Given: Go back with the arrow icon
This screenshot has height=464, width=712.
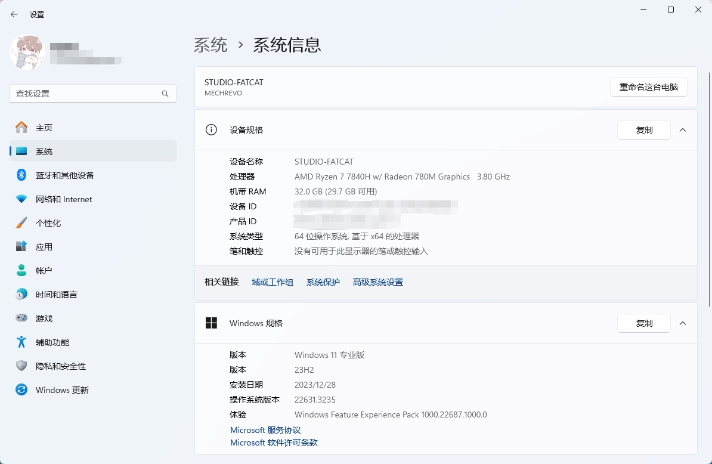Looking at the screenshot, I should tap(14, 14).
